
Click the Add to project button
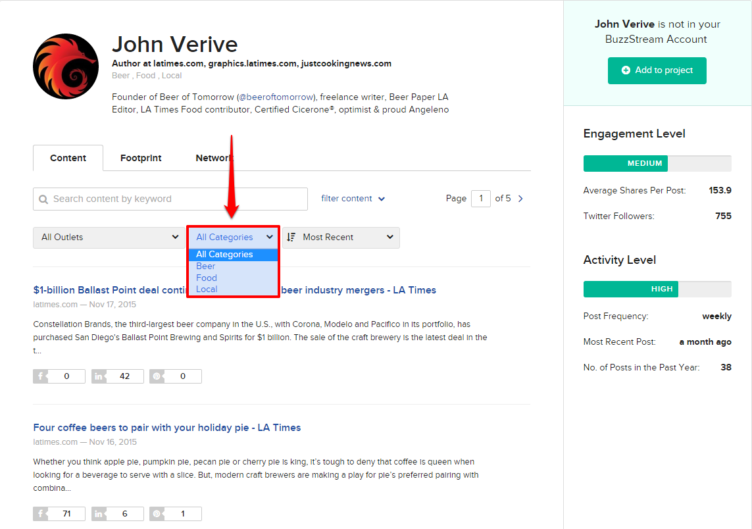(x=657, y=70)
